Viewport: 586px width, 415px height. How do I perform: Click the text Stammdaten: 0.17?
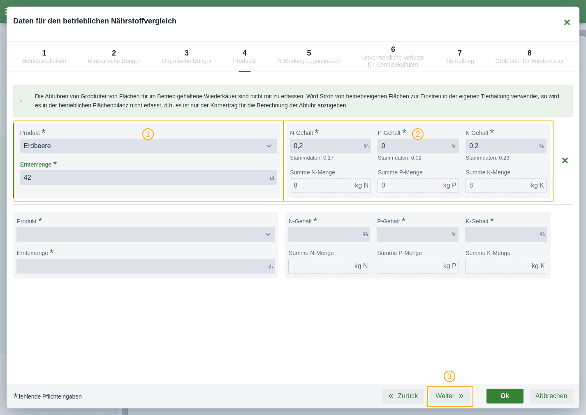(x=312, y=158)
